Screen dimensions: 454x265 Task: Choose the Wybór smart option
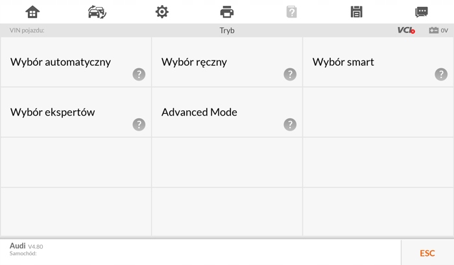[x=343, y=62]
